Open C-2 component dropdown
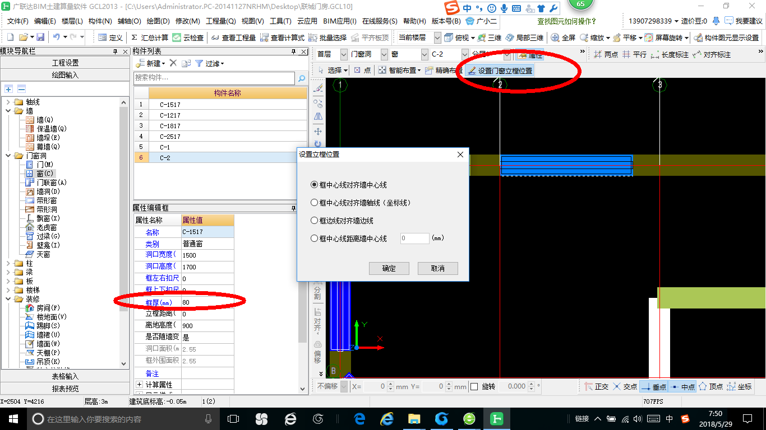Image resolution: width=766 pixels, height=430 pixels. 465,55
